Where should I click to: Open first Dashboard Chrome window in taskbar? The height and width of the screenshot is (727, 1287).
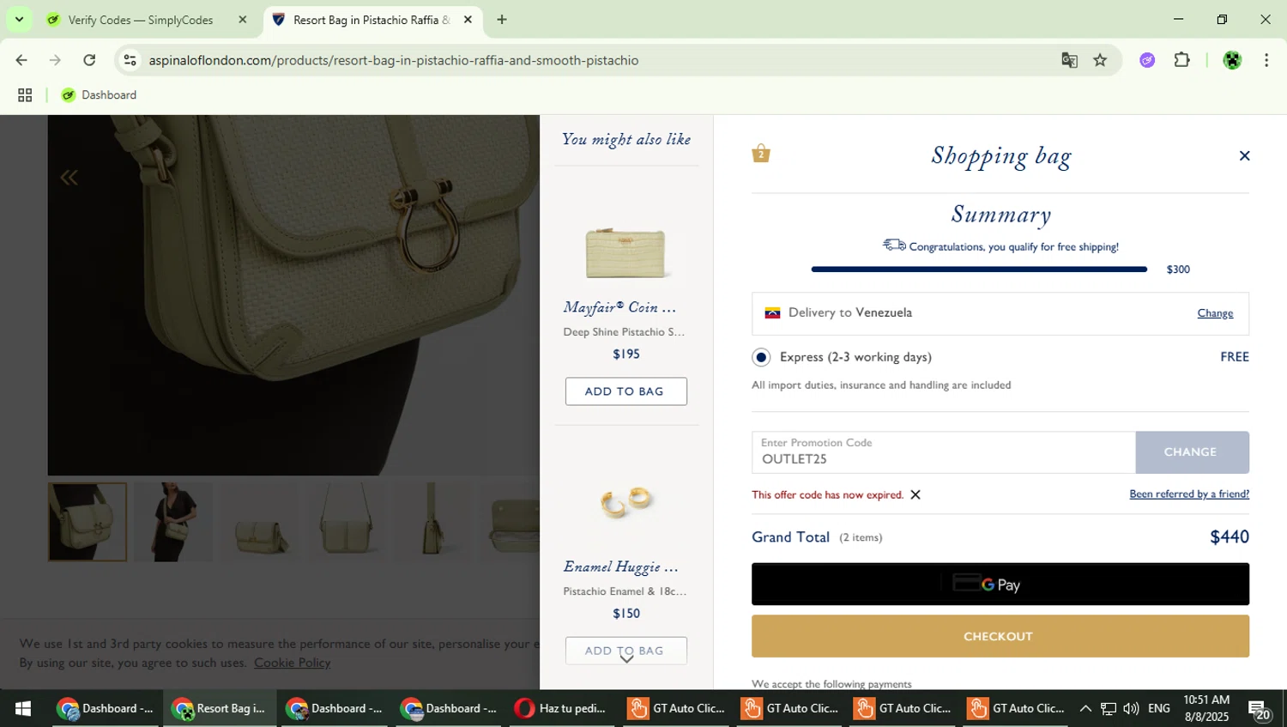click(x=105, y=708)
